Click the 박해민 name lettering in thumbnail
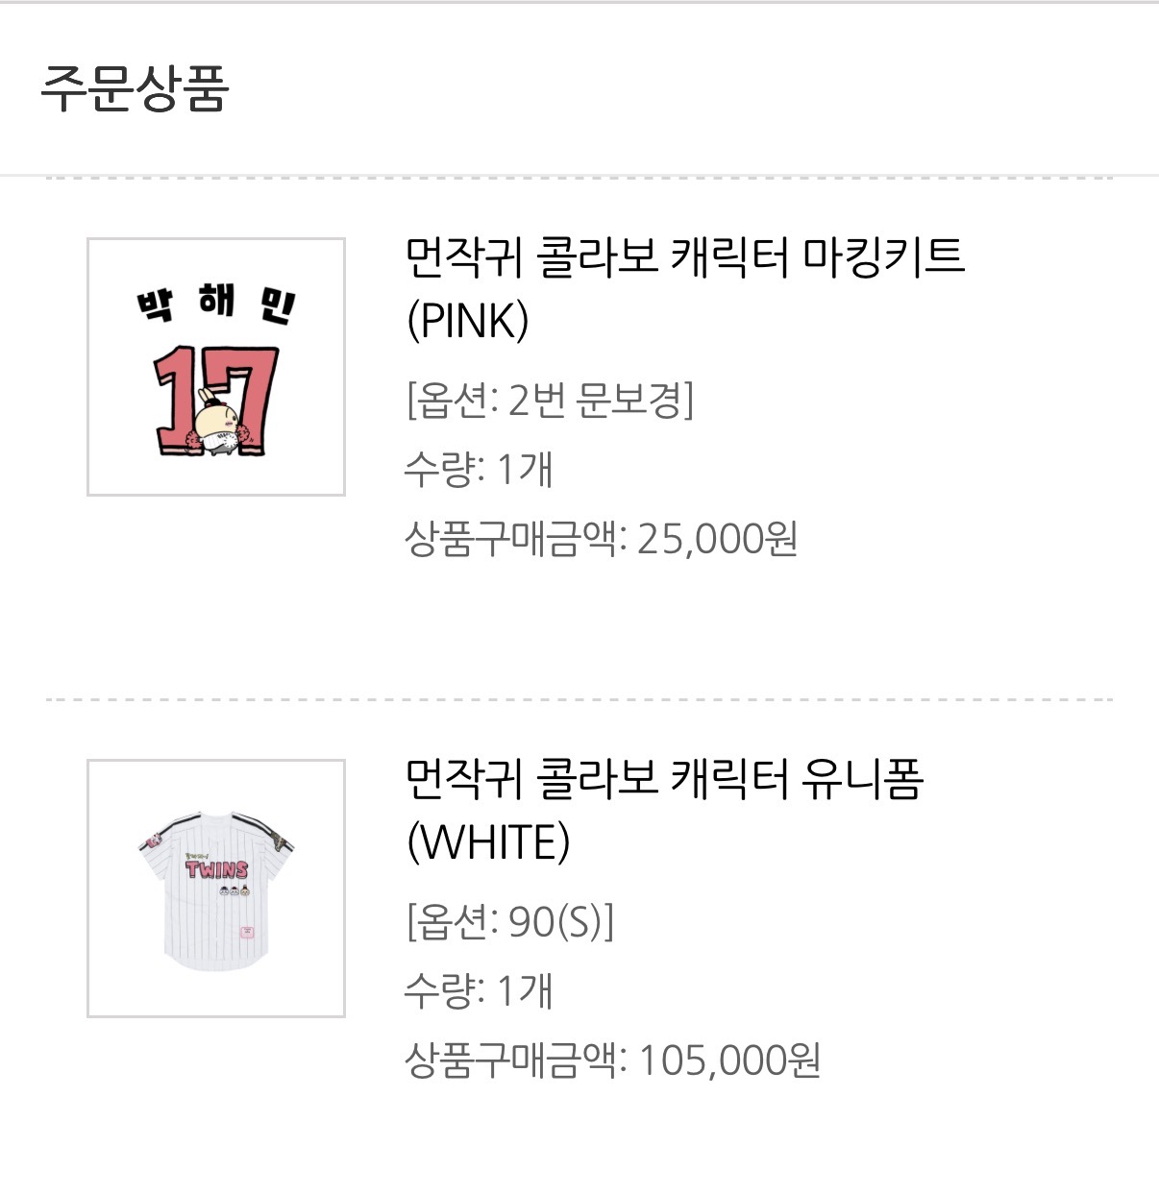Viewport: 1159px width, 1194px height. coord(216,304)
